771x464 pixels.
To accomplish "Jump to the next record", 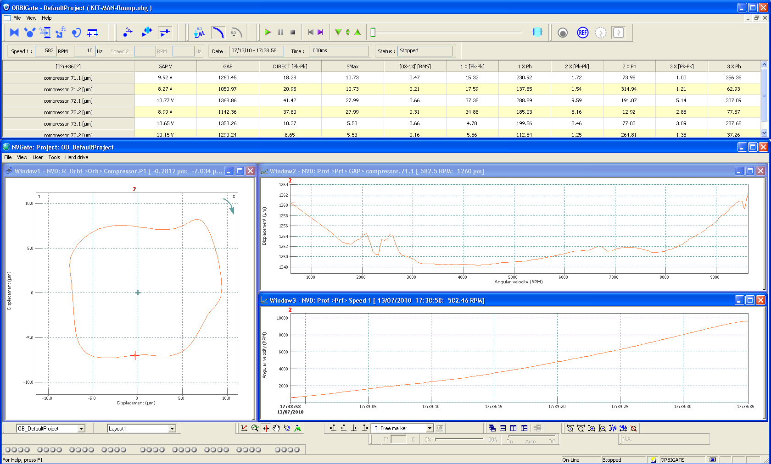I will [320, 33].
